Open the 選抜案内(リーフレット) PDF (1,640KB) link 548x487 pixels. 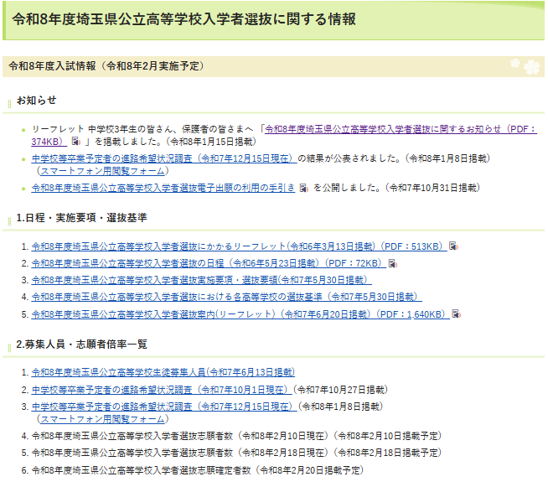click(x=240, y=314)
